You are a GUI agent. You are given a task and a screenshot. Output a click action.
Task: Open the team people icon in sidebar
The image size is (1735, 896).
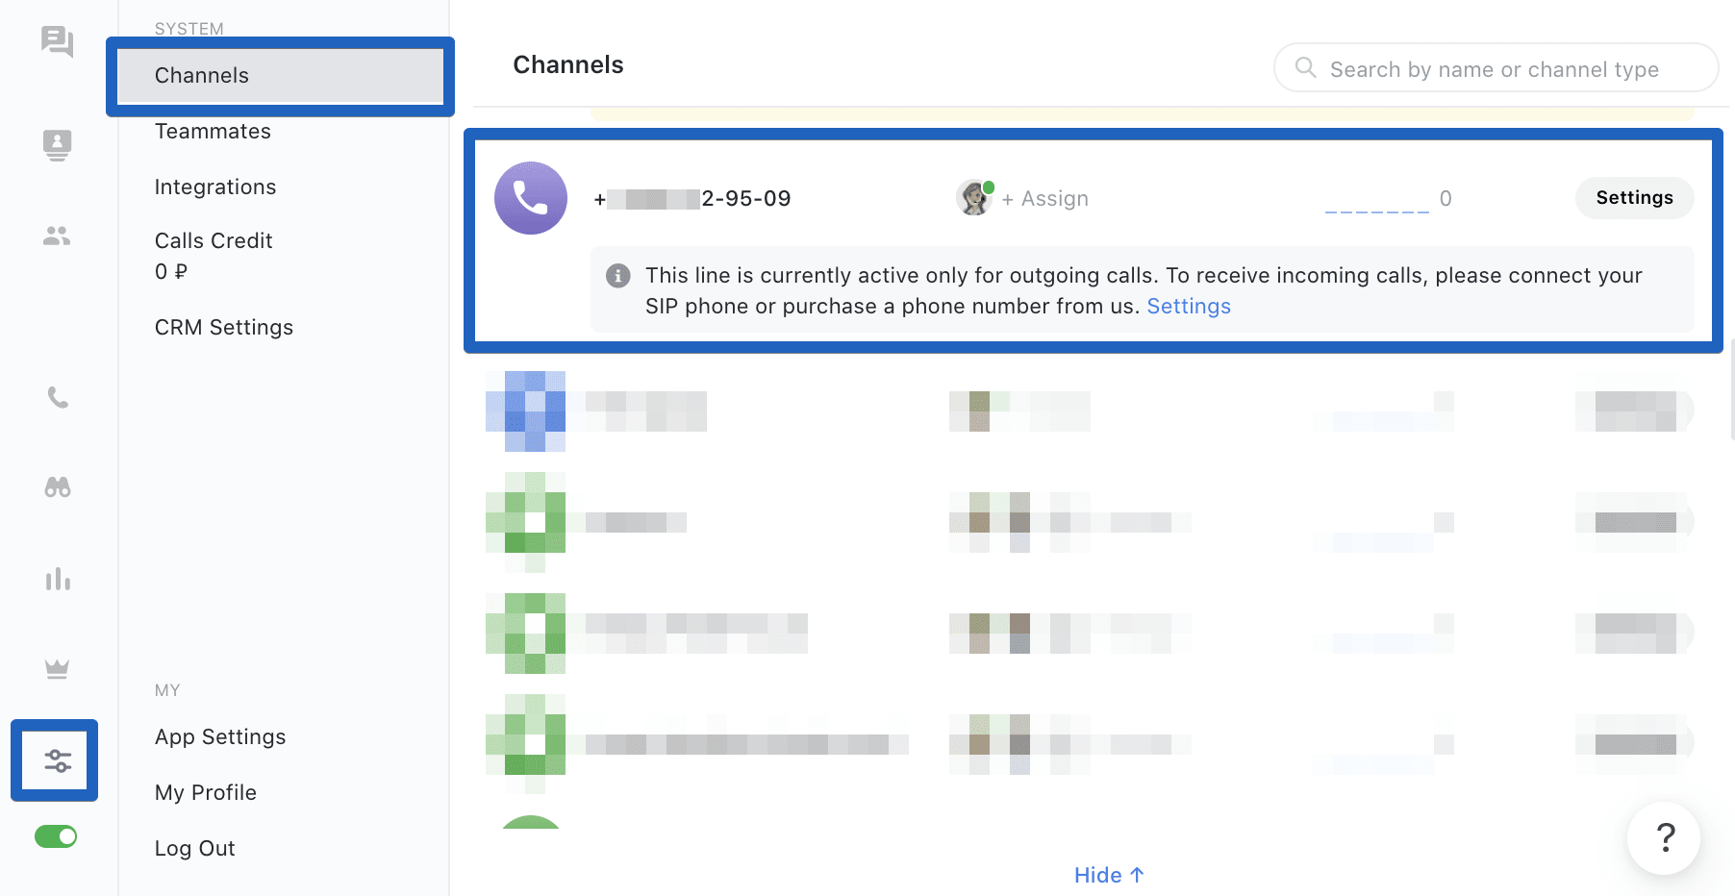point(58,236)
